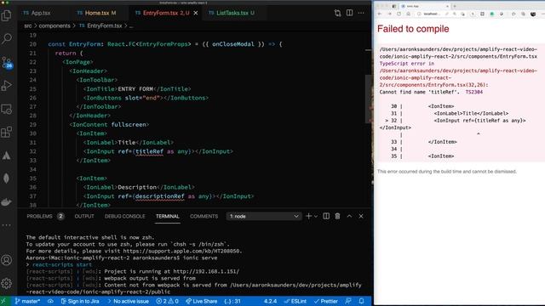Switch to the App.tsx tab

(37, 14)
